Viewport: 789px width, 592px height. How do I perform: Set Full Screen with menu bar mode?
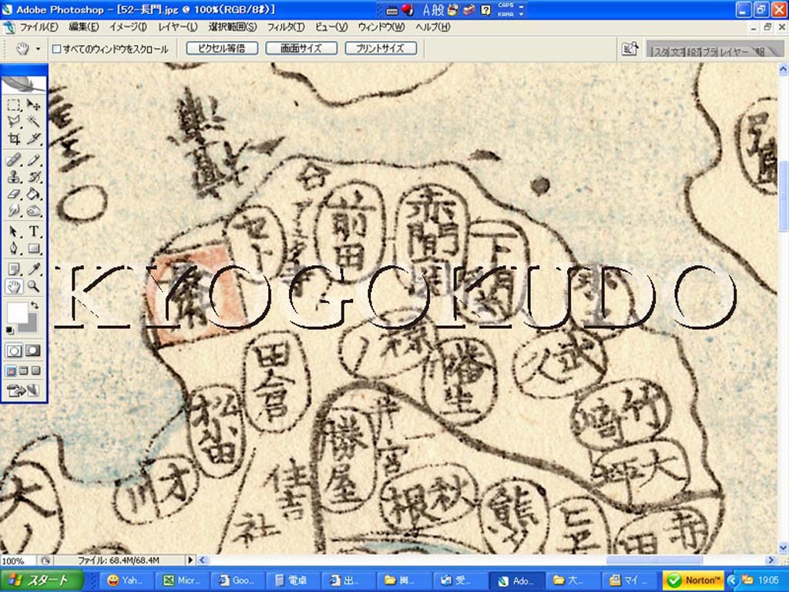pos(23,371)
